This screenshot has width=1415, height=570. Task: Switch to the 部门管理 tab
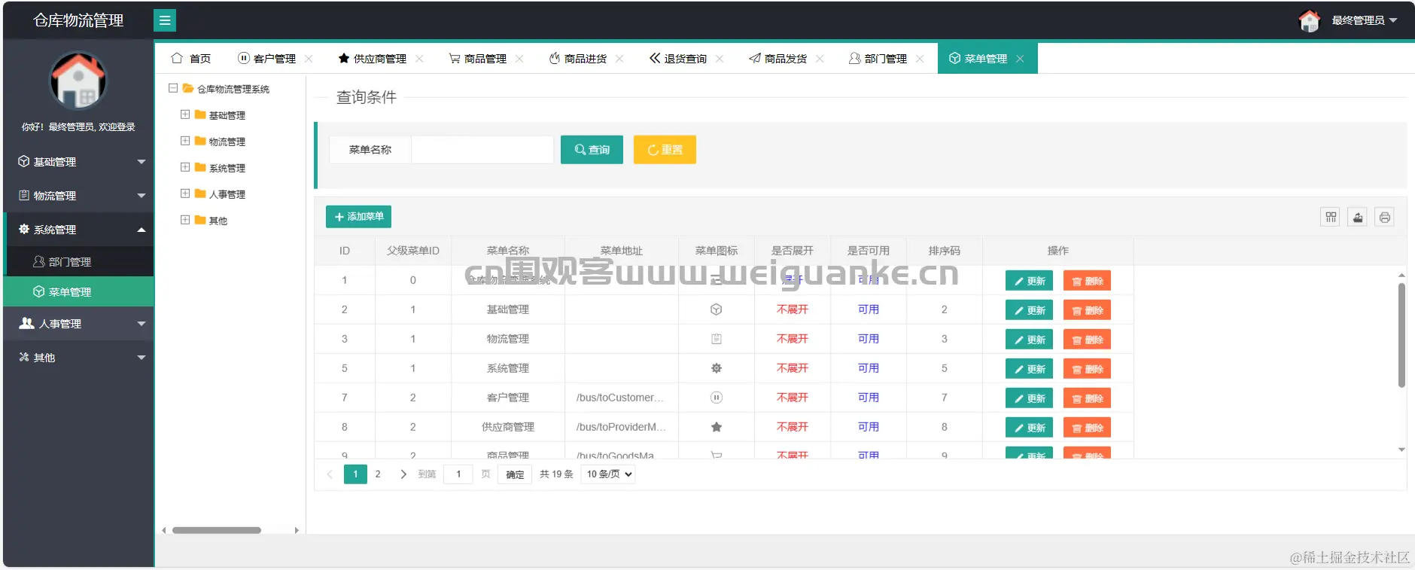click(x=878, y=59)
